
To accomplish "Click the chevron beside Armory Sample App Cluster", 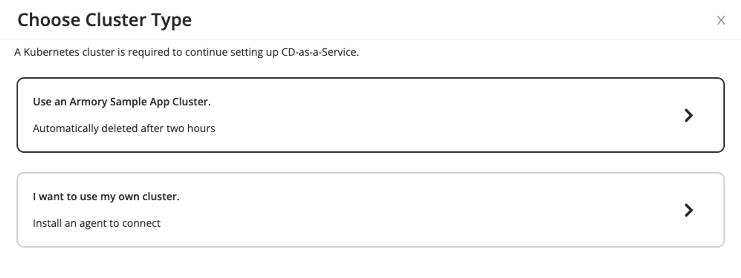I will (x=689, y=115).
